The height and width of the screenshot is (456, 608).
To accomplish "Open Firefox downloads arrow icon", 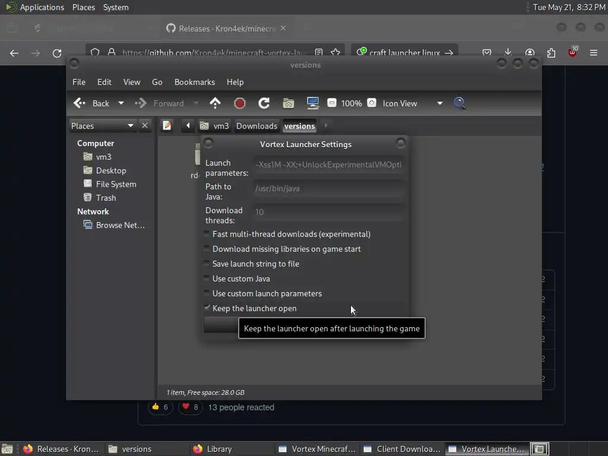I will tap(508, 52).
